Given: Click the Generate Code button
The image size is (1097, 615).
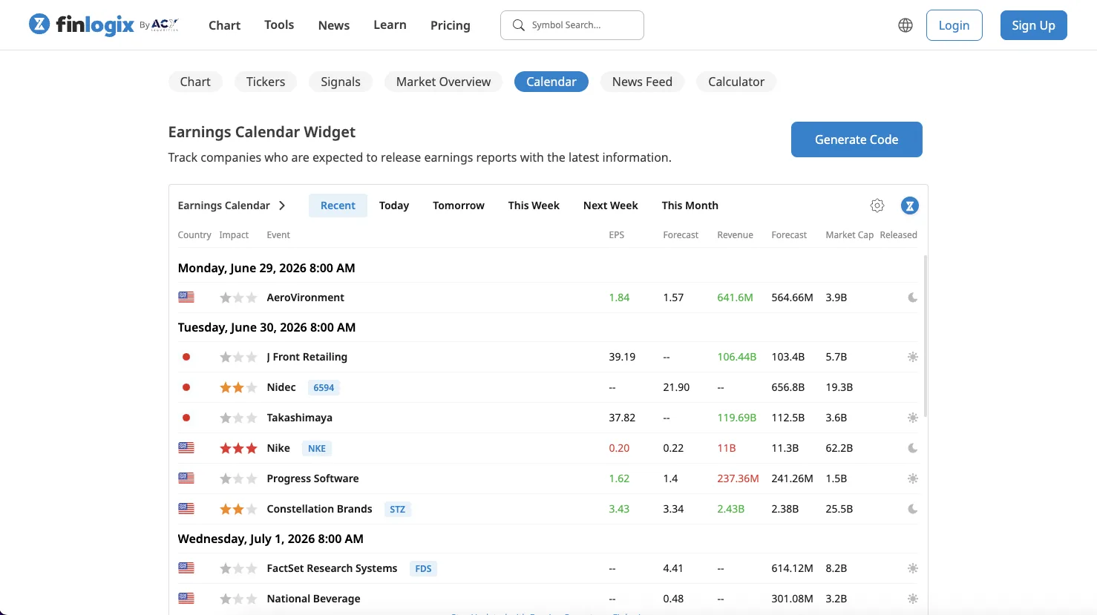Looking at the screenshot, I should (x=857, y=139).
